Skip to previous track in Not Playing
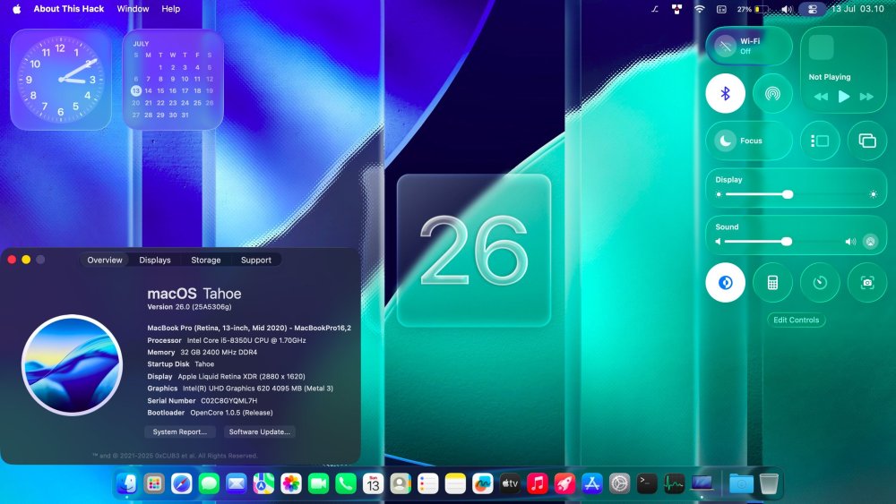 (821, 97)
